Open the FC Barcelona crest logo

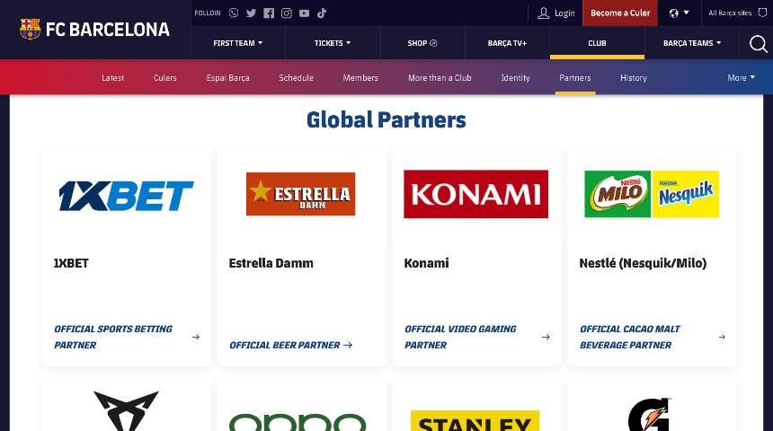(30, 29)
